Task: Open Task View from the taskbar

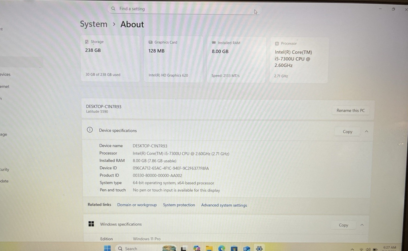Action: (184, 248)
